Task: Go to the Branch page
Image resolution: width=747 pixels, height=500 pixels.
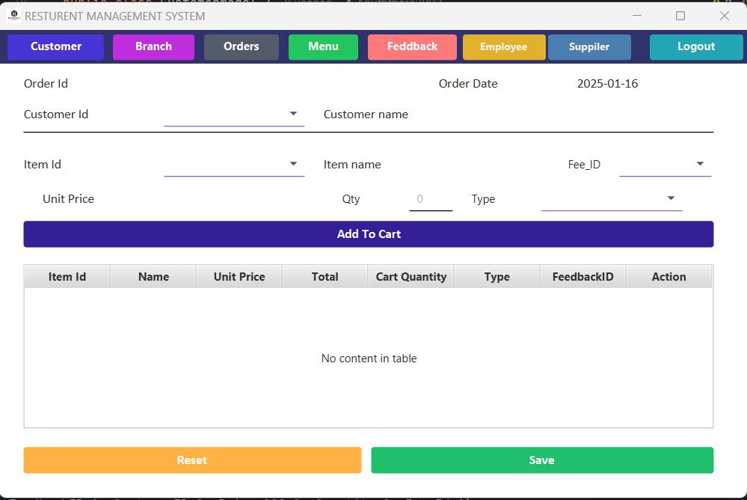Action: point(153,46)
